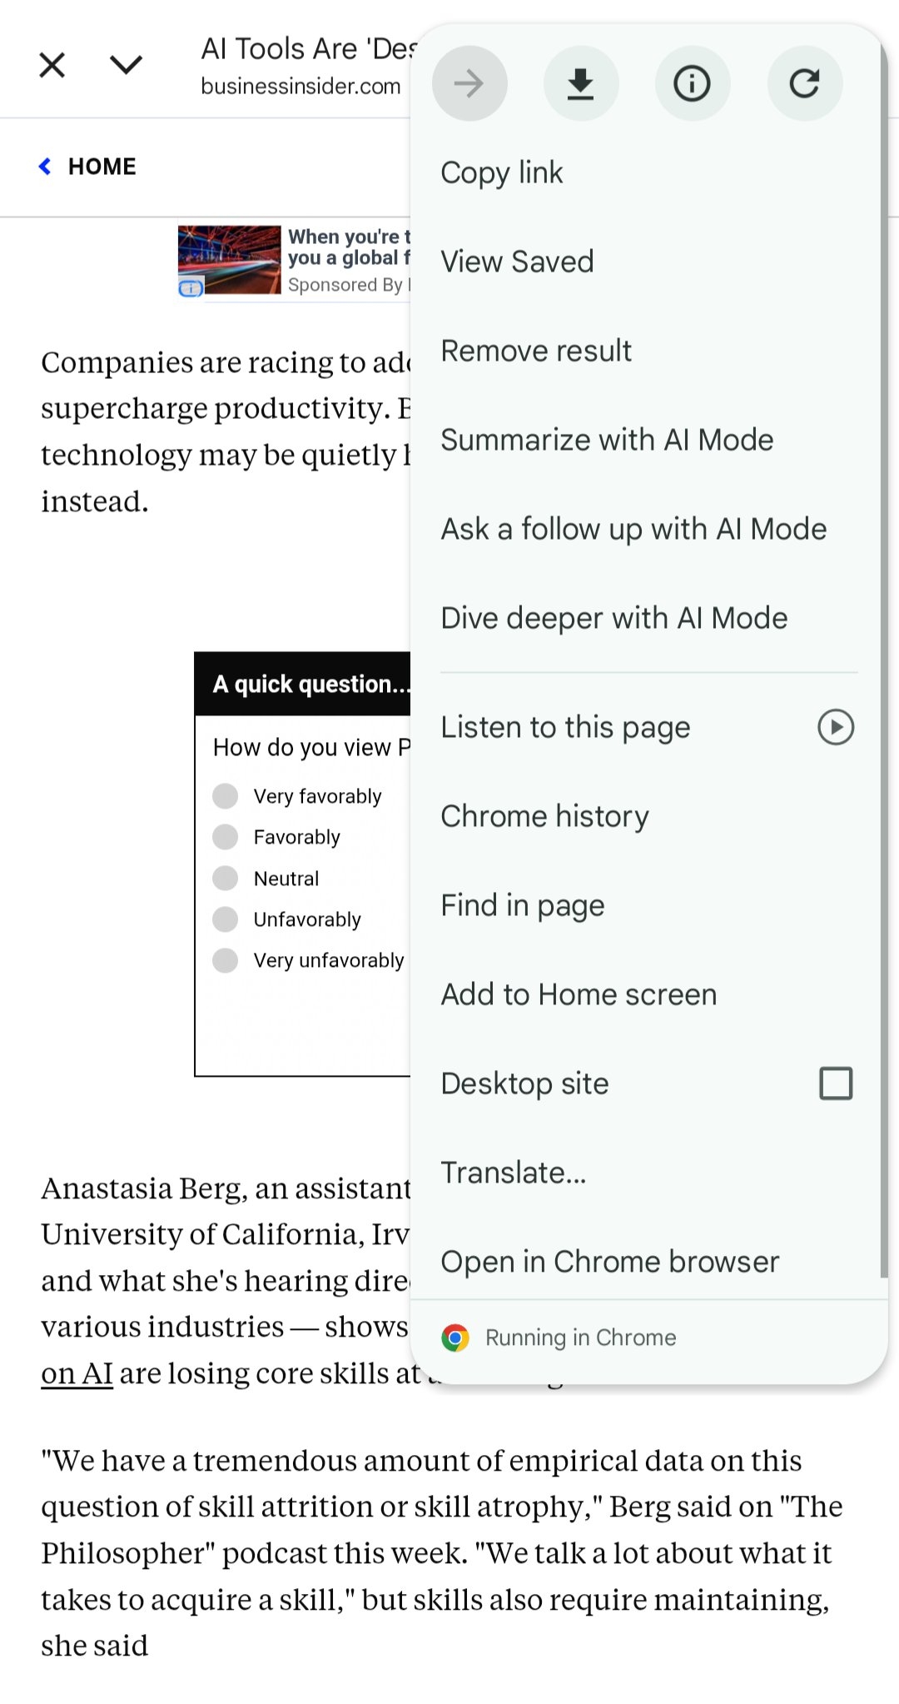Tap the back chevron beside HOME
This screenshot has width=899, height=1704.
coord(46,166)
